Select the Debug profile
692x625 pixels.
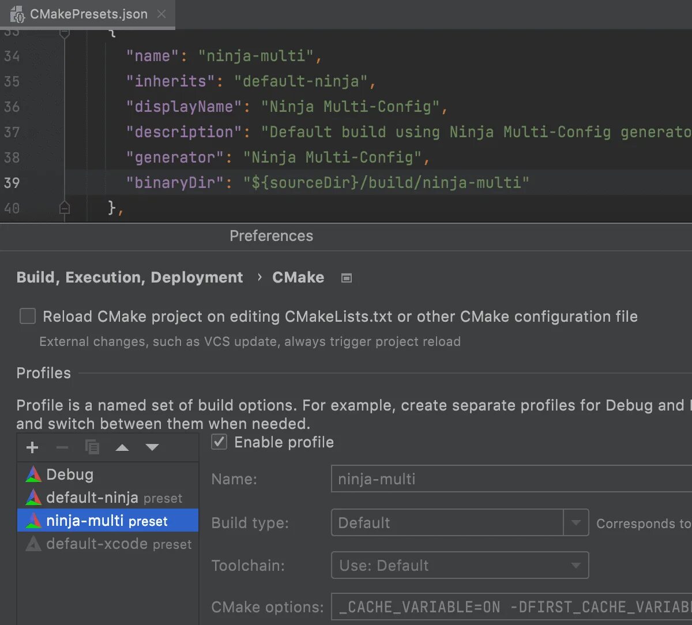point(70,475)
